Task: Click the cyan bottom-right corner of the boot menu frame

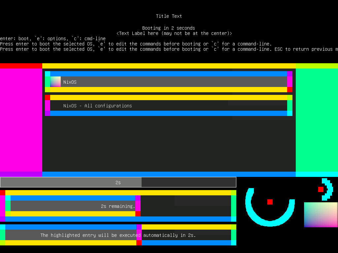Action: pyautogui.click(x=317, y=174)
